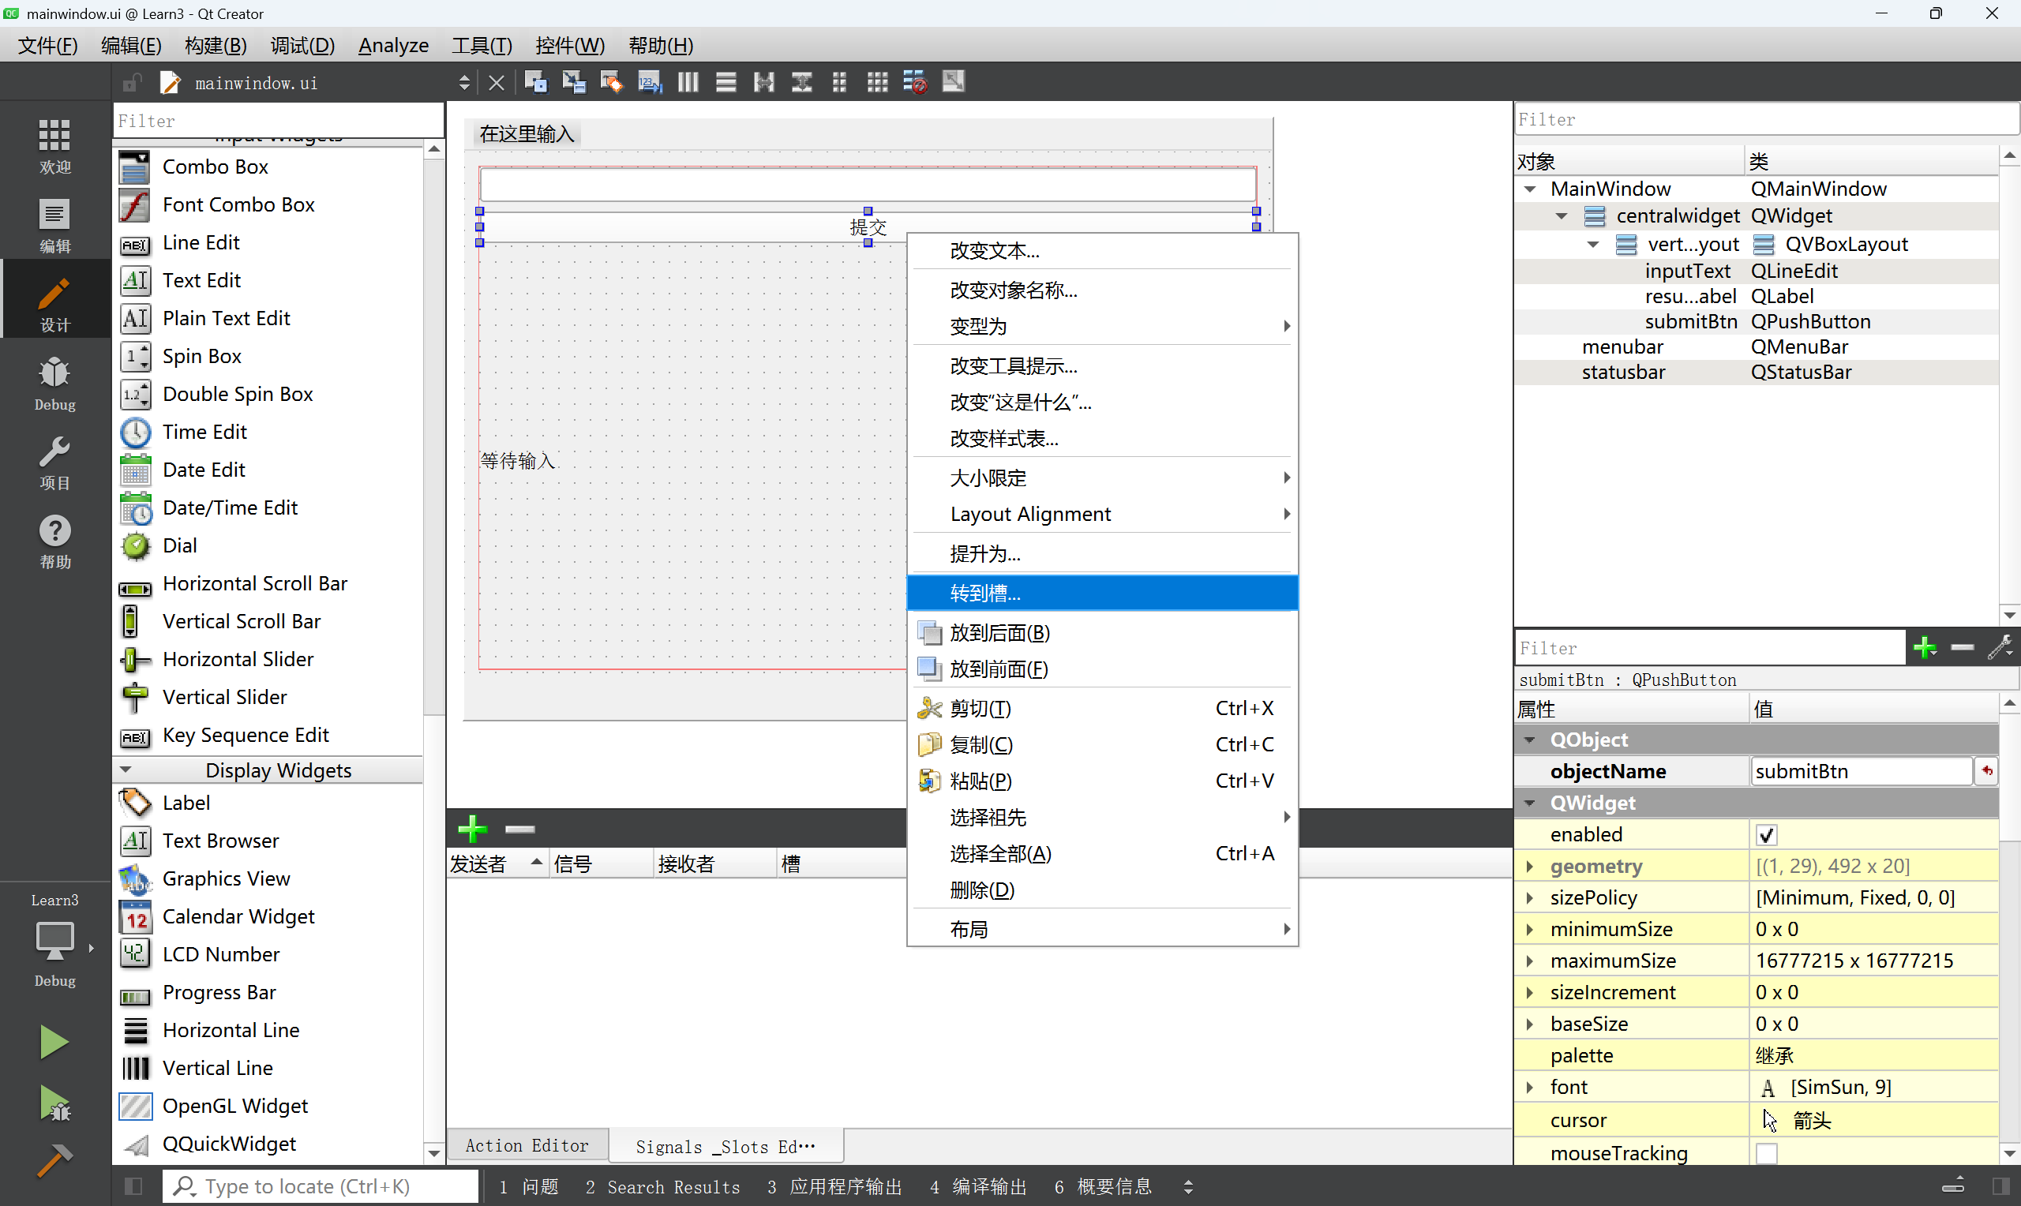
Task: Apply vertical layout from toolbar
Action: coord(726,82)
